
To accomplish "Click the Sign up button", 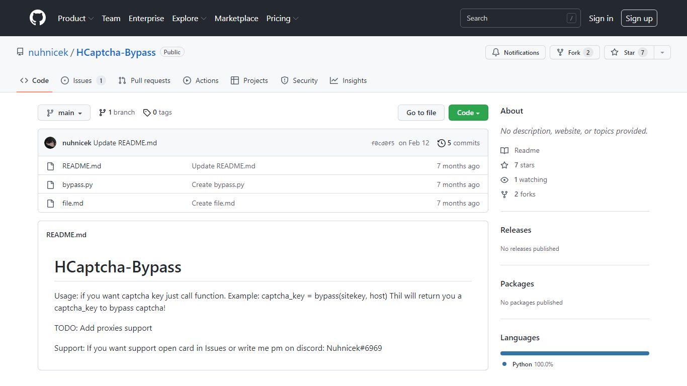I will point(639,18).
